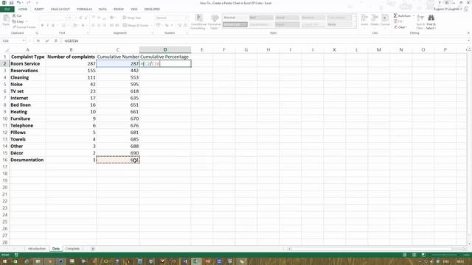Open the Format cells dropdown
The width and height of the screenshot is (472, 265).
(x=385, y=21)
